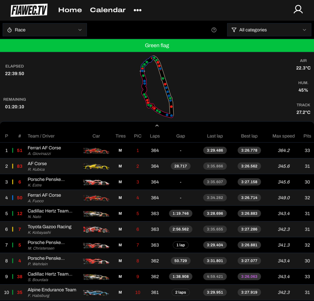Screen dimensions: 314x301
Task: Select the #4 Porsche Penske car image
Action: pyautogui.click(x=96, y=261)
